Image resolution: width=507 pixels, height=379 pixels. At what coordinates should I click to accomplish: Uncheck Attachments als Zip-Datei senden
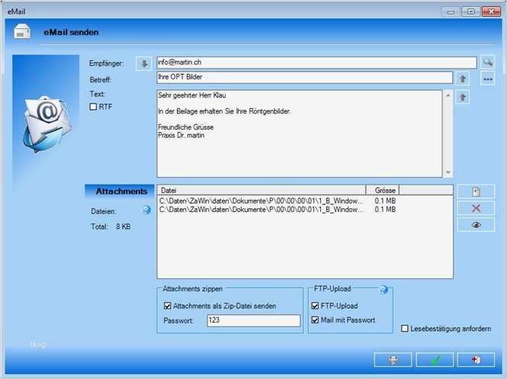[x=168, y=306]
